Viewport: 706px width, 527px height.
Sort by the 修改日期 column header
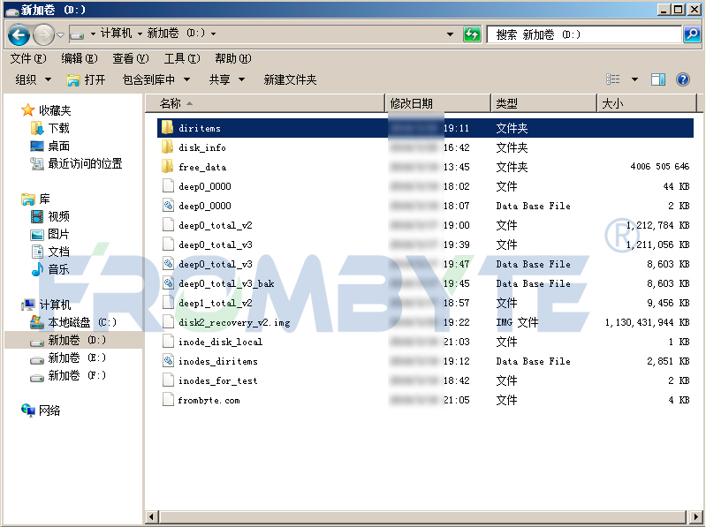pos(438,103)
